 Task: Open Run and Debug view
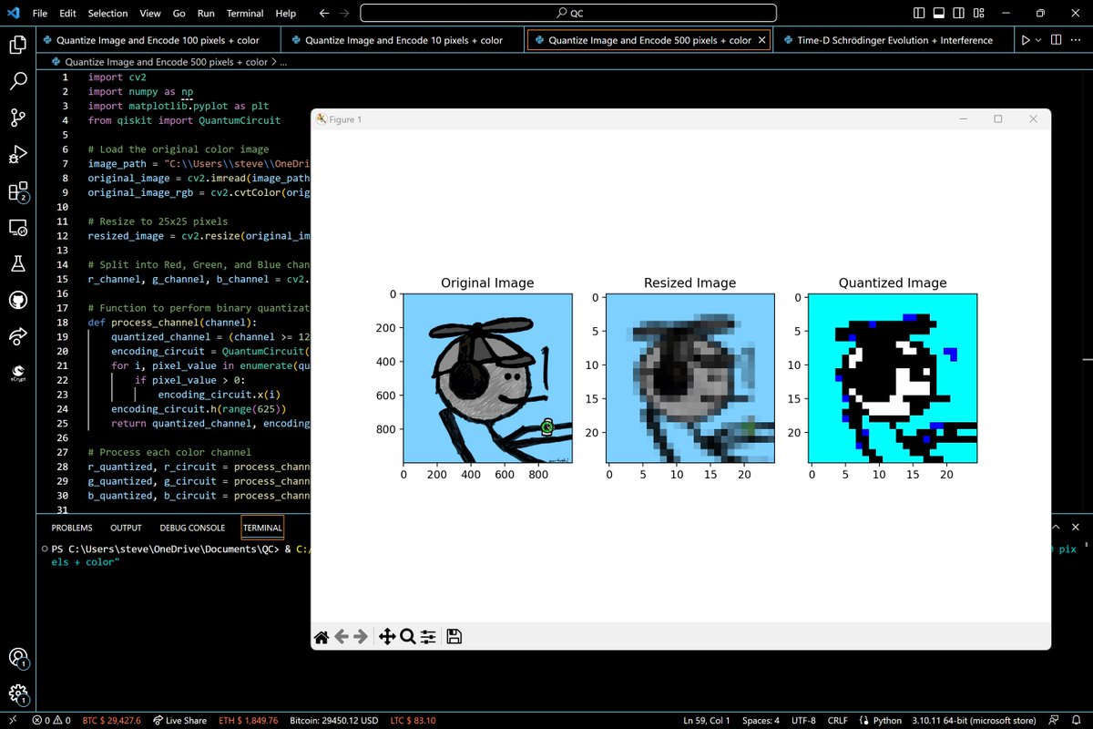[x=17, y=154]
